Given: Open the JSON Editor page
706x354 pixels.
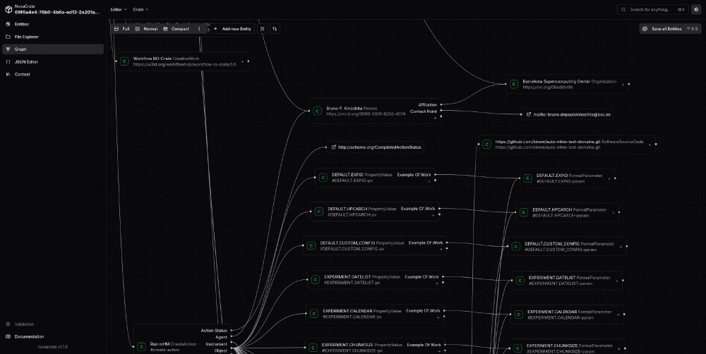Looking at the screenshot, I should tap(53, 61).
